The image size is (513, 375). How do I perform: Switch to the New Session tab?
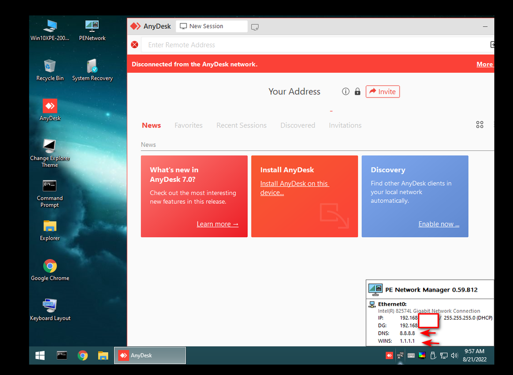coord(211,26)
